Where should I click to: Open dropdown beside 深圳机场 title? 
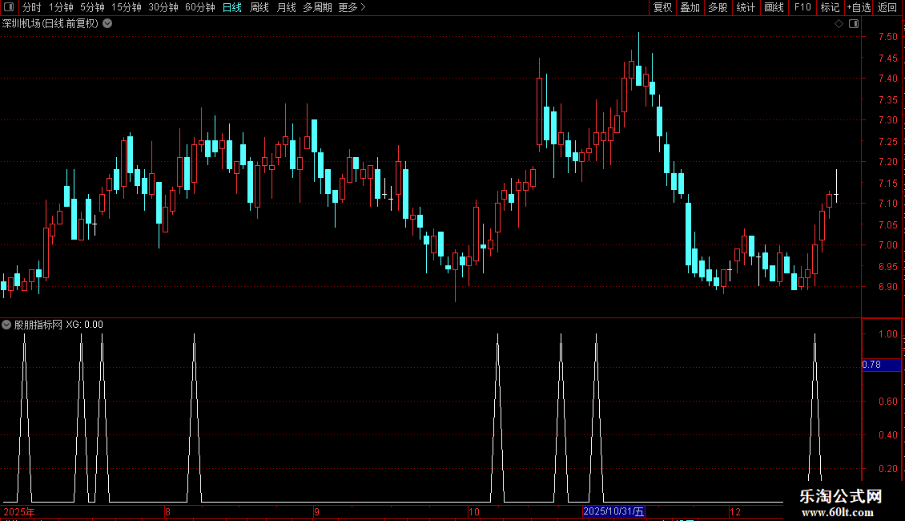(107, 24)
